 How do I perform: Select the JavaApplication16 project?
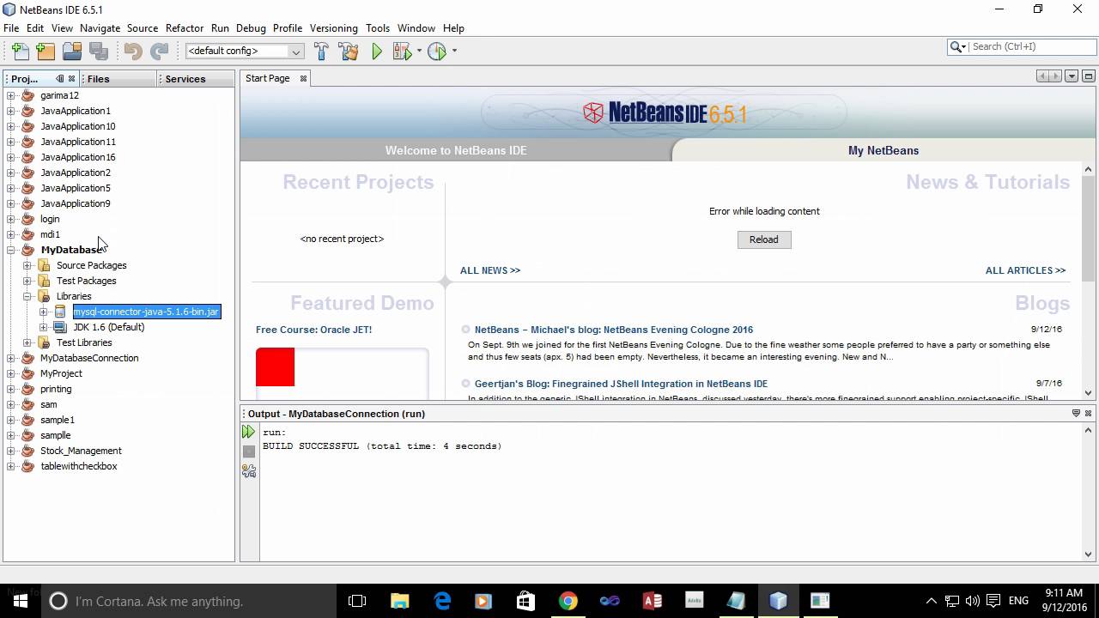[x=78, y=157]
